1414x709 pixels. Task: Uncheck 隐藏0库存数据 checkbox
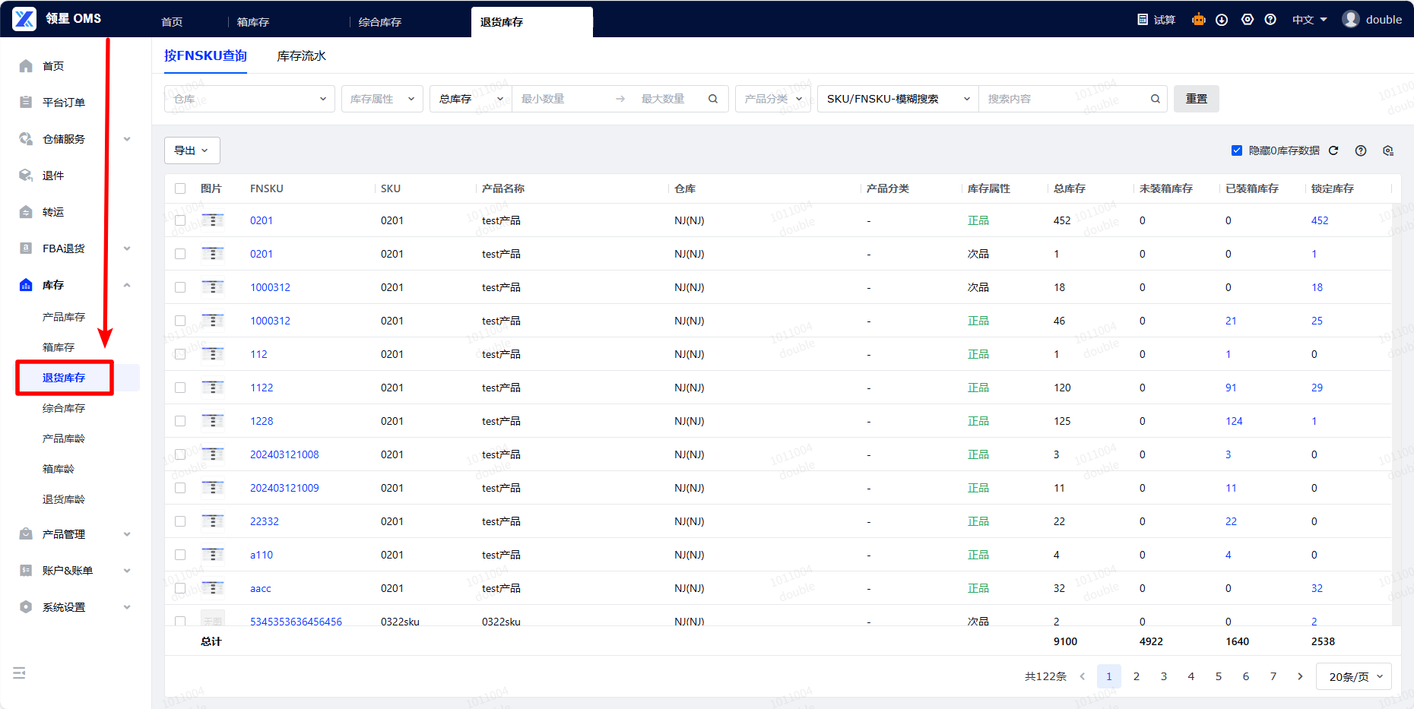pyautogui.click(x=1237, y=150)
